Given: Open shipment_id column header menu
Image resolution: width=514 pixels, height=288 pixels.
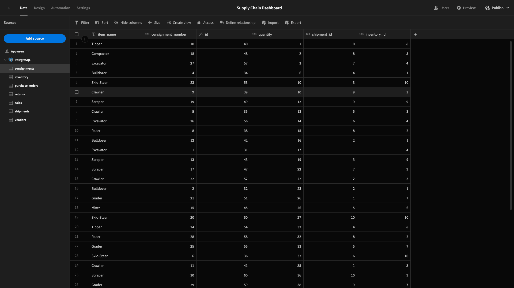Looking at the screenshot, I should 330,34.
